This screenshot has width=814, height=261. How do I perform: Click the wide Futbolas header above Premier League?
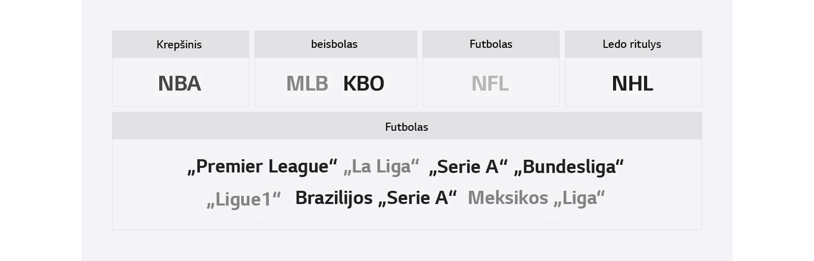coord(406,127)
